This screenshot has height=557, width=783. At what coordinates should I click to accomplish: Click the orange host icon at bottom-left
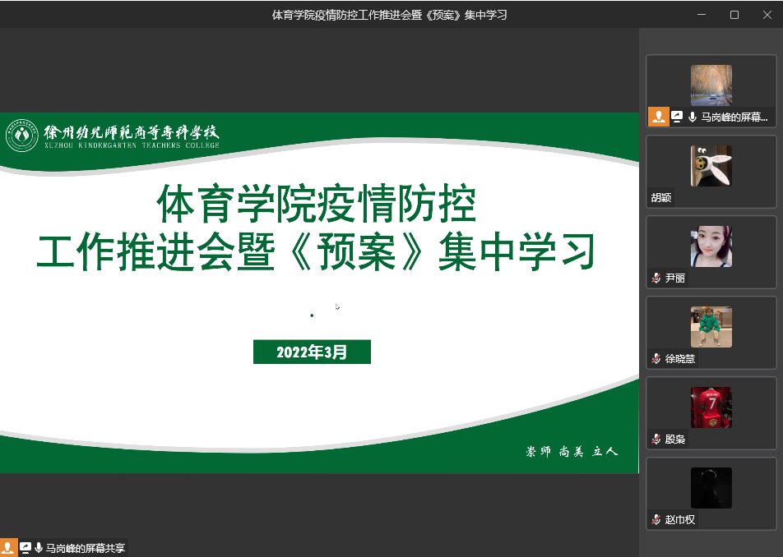pyautogui.click(x=8, y=548)
